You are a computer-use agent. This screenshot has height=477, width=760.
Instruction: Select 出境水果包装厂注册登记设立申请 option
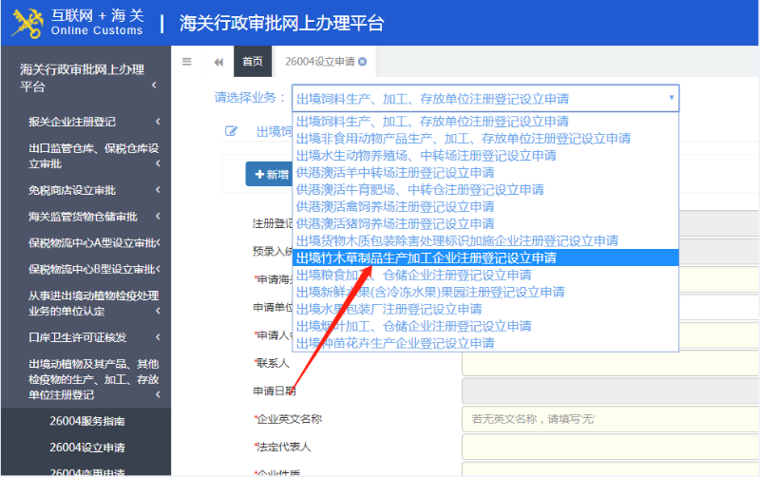click(389, 309)
